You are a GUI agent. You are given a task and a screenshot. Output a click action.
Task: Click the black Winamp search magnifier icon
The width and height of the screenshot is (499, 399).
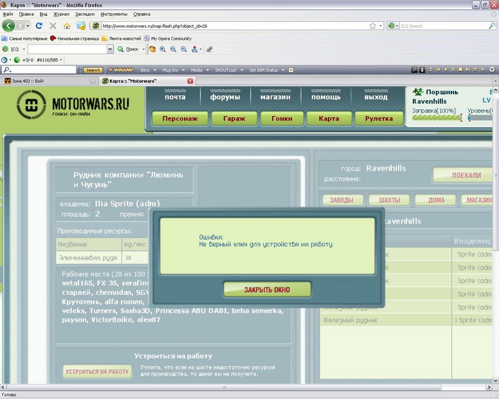[414, 70]
